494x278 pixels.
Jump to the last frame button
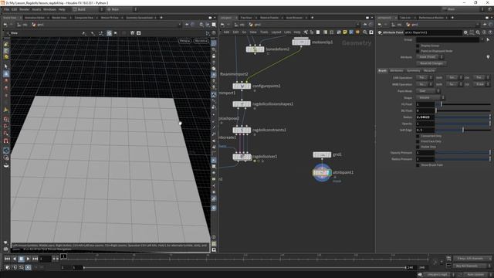coord(35,259)
